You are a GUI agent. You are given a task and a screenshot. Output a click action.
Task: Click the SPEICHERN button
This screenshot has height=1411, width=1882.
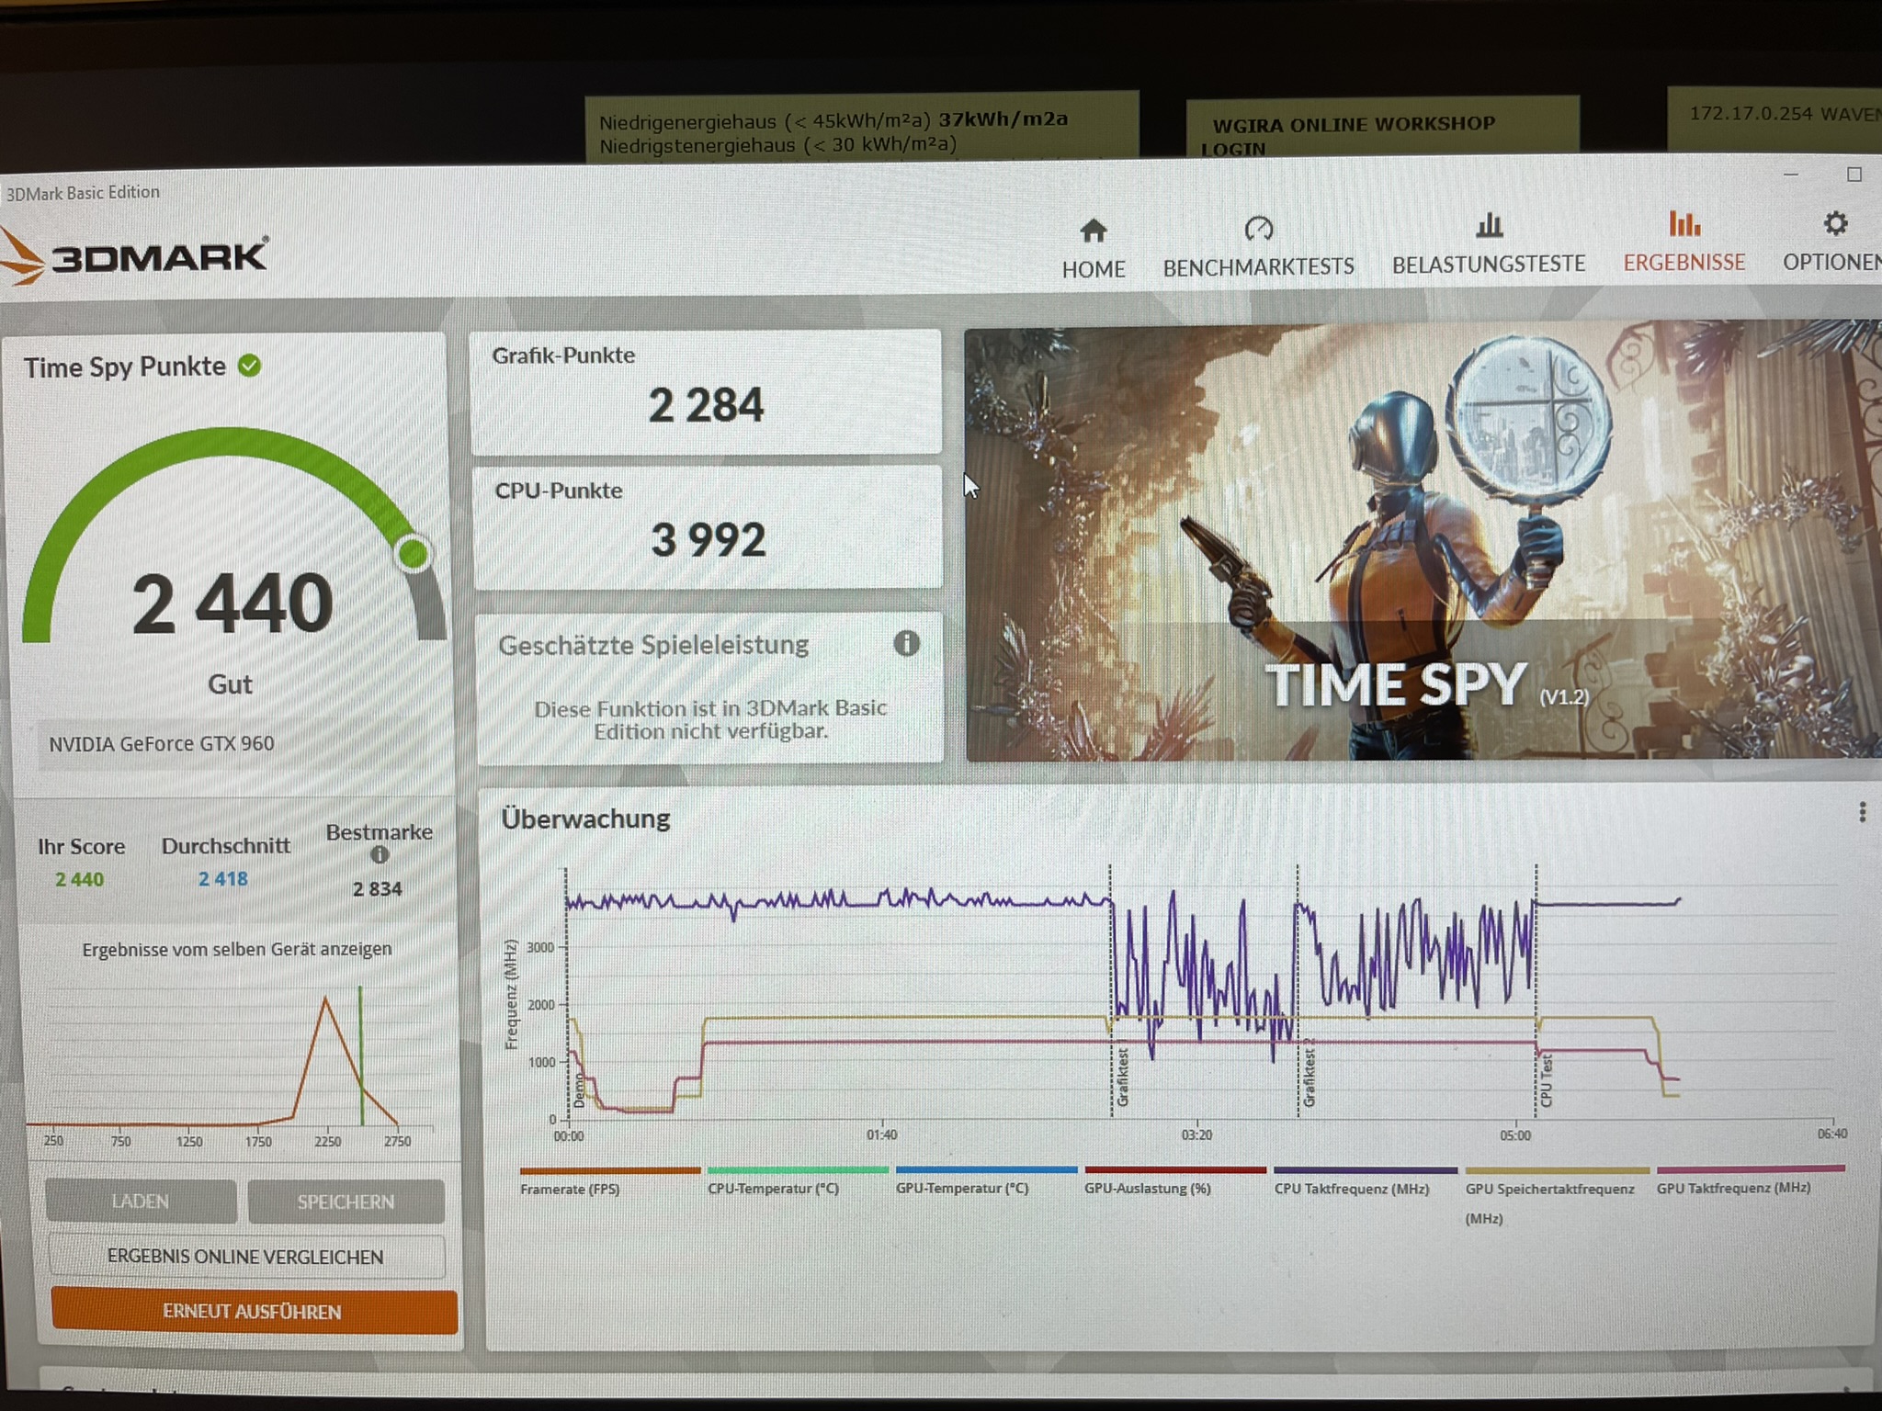(346, 1202)
